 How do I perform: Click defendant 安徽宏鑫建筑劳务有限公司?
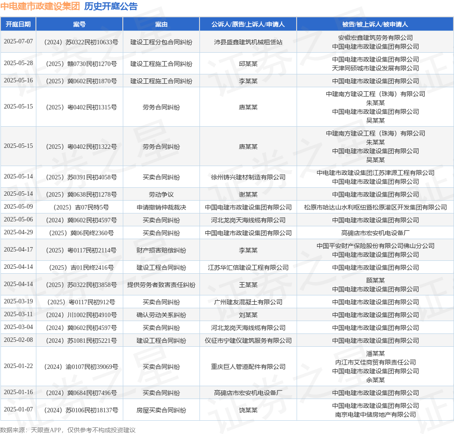tap(375, 38)
